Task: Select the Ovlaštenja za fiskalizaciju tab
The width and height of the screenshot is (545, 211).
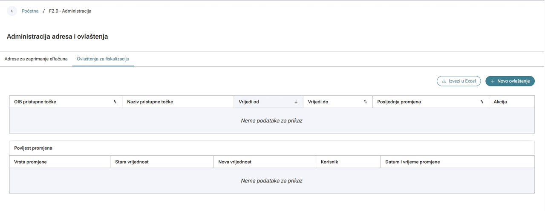Action: (103, 59)
